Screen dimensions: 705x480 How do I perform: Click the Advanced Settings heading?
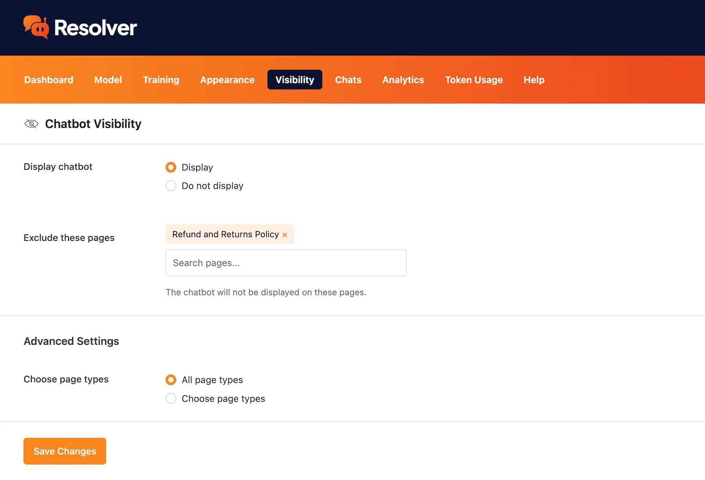71,341
